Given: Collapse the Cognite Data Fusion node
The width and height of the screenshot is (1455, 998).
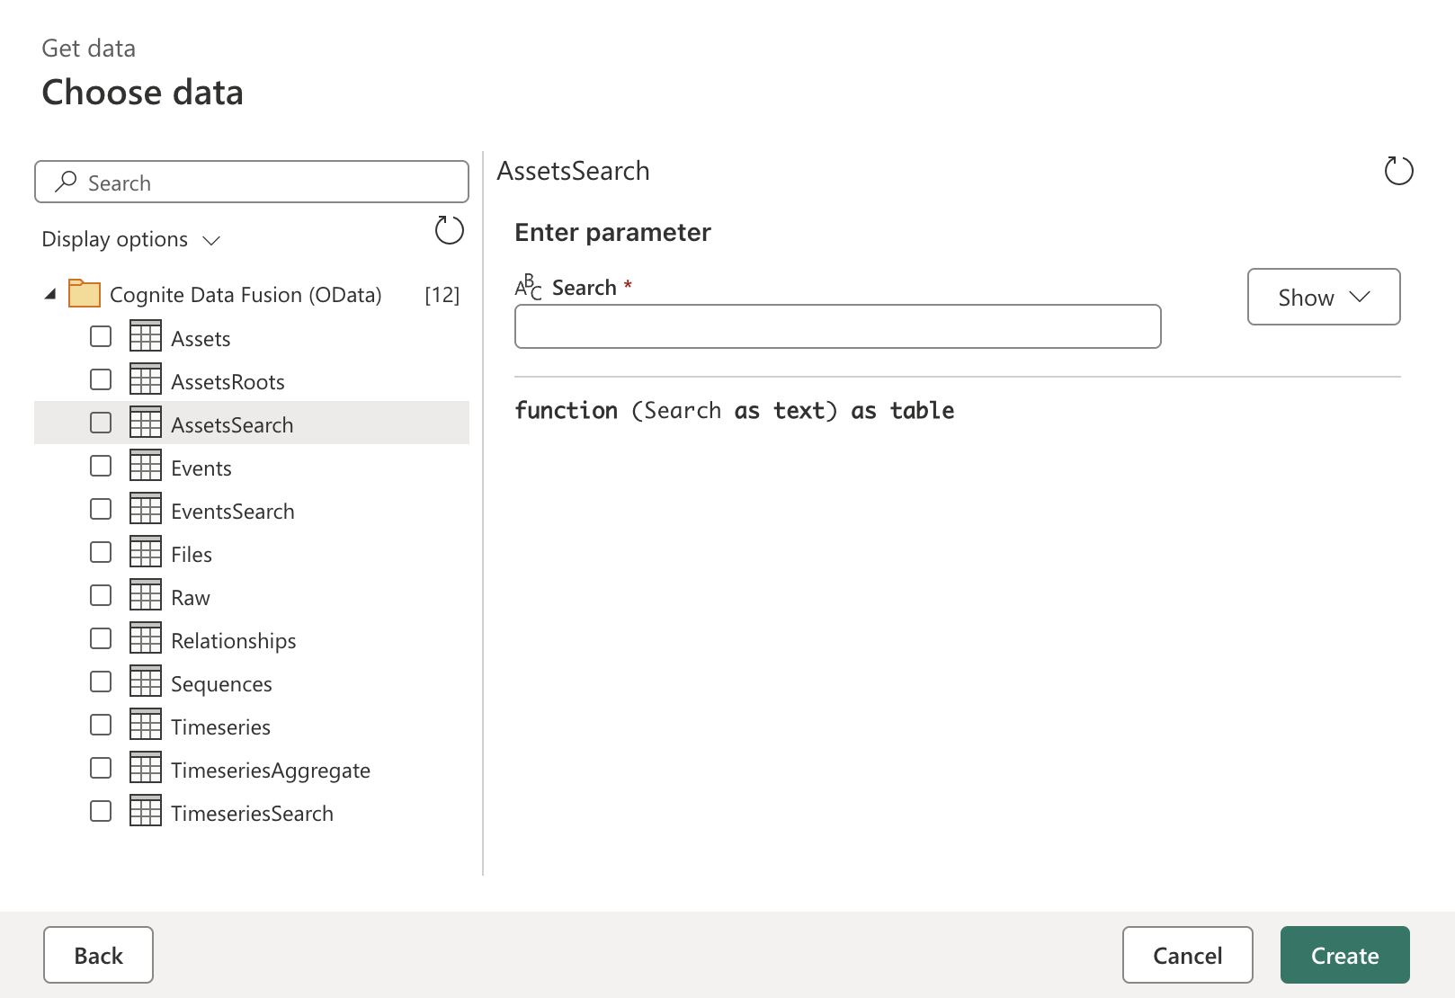Looking at the screenshot, I should 51,293.
